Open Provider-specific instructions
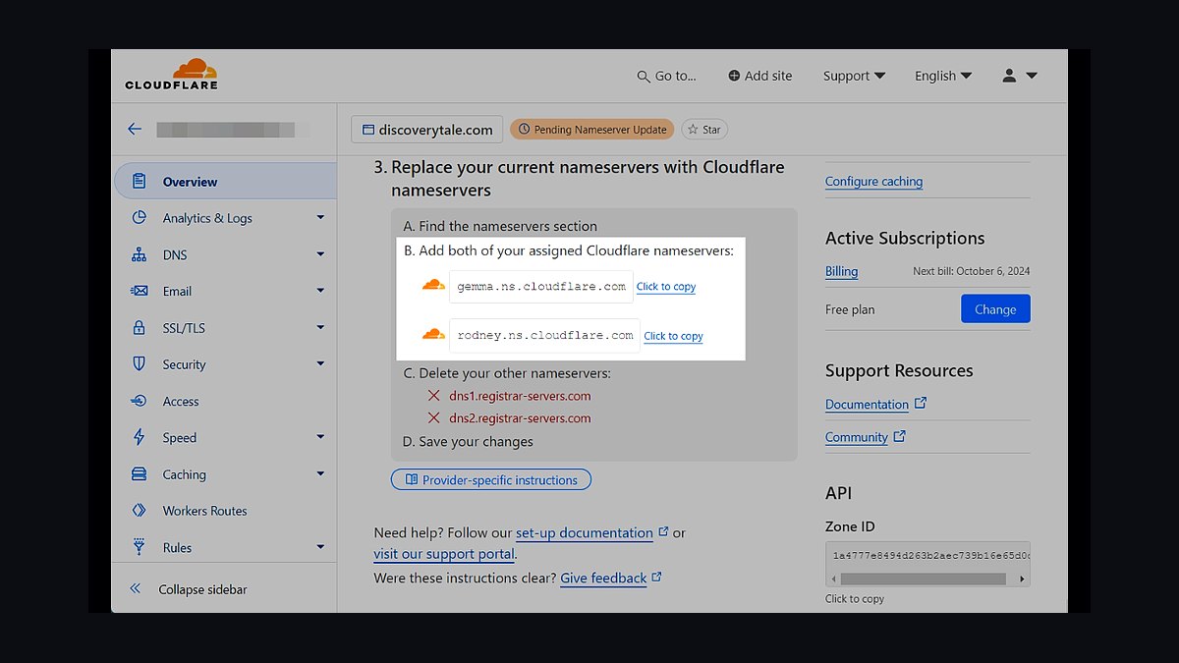The width and height of the screenshot is (1179, 663). pyautogui.click(x=491, y=480)
